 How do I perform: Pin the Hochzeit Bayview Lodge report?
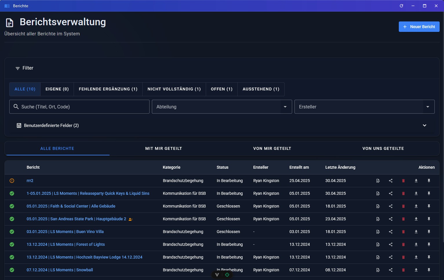click(429, 257)
